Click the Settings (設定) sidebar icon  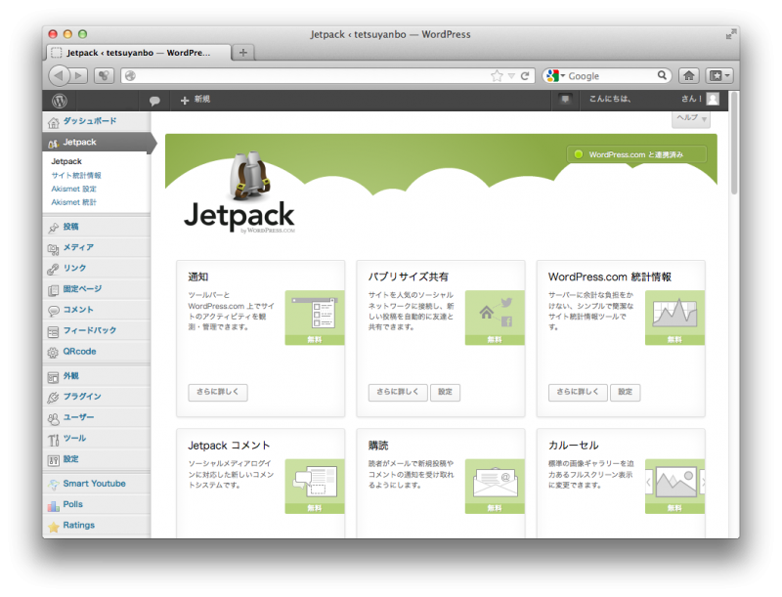pos(54,460)
